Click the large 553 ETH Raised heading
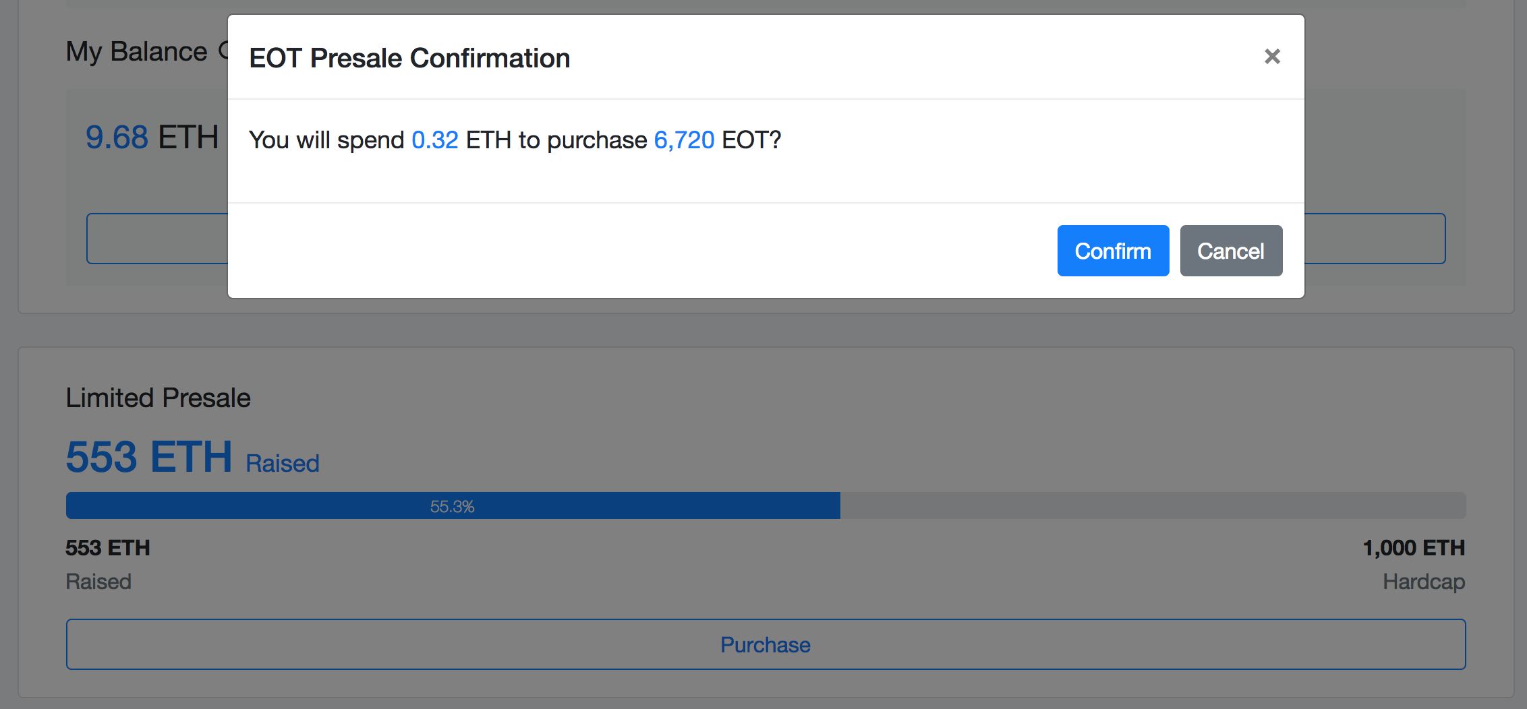Image resolution: width=1527 pixels, height=709 pixels. point(150,457)
